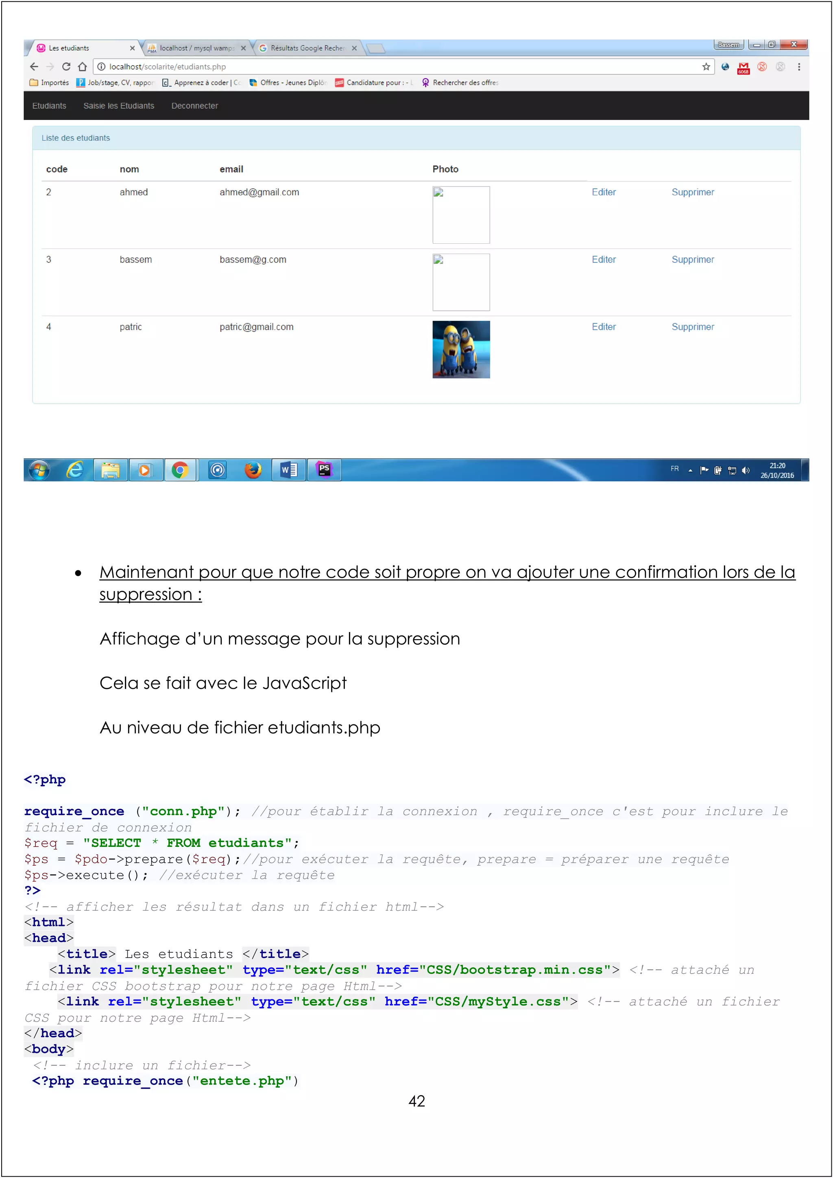This screenshot has height=1178, width=833.
Task: Click the browser Back arrow
Action: point(34,67)
